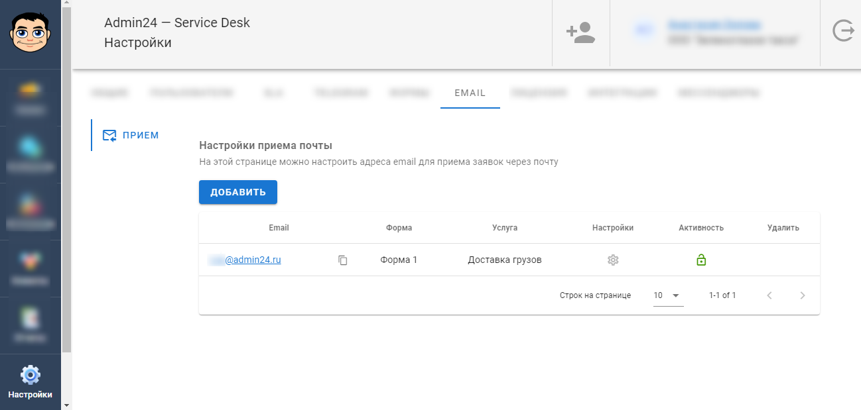The height and width of the screenshot is (410, 861).
Task: Click the Настройки column header in table
Action: coord(613,228)
